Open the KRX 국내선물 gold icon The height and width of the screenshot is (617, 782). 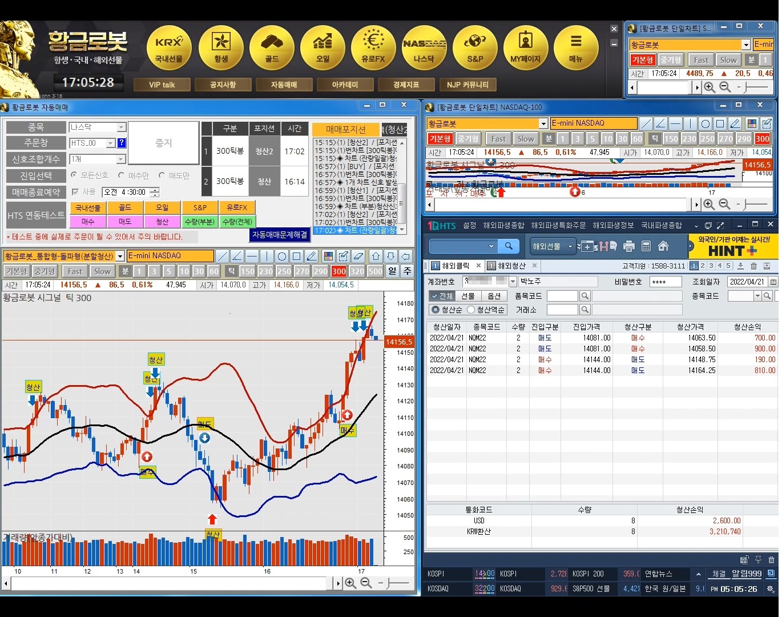click(x=169, y=48)
